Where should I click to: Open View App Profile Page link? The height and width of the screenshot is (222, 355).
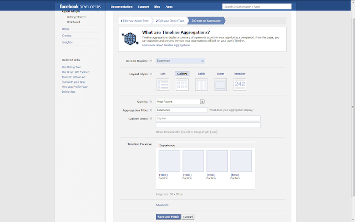pos(75,87)
